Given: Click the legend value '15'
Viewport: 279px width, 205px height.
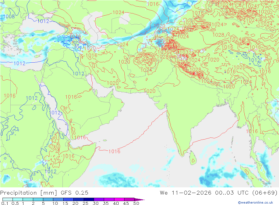Looking at the screenshot, I should pyautogui.click(x=65, y=203).
